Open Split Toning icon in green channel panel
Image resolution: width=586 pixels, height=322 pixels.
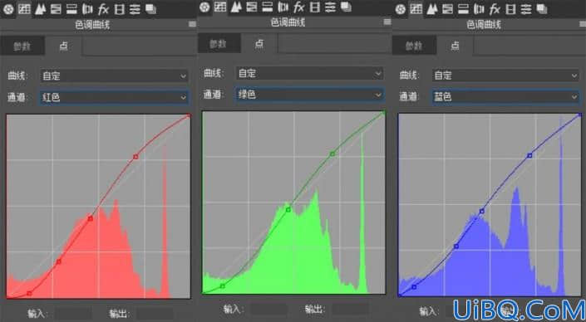tap(267, 7)
